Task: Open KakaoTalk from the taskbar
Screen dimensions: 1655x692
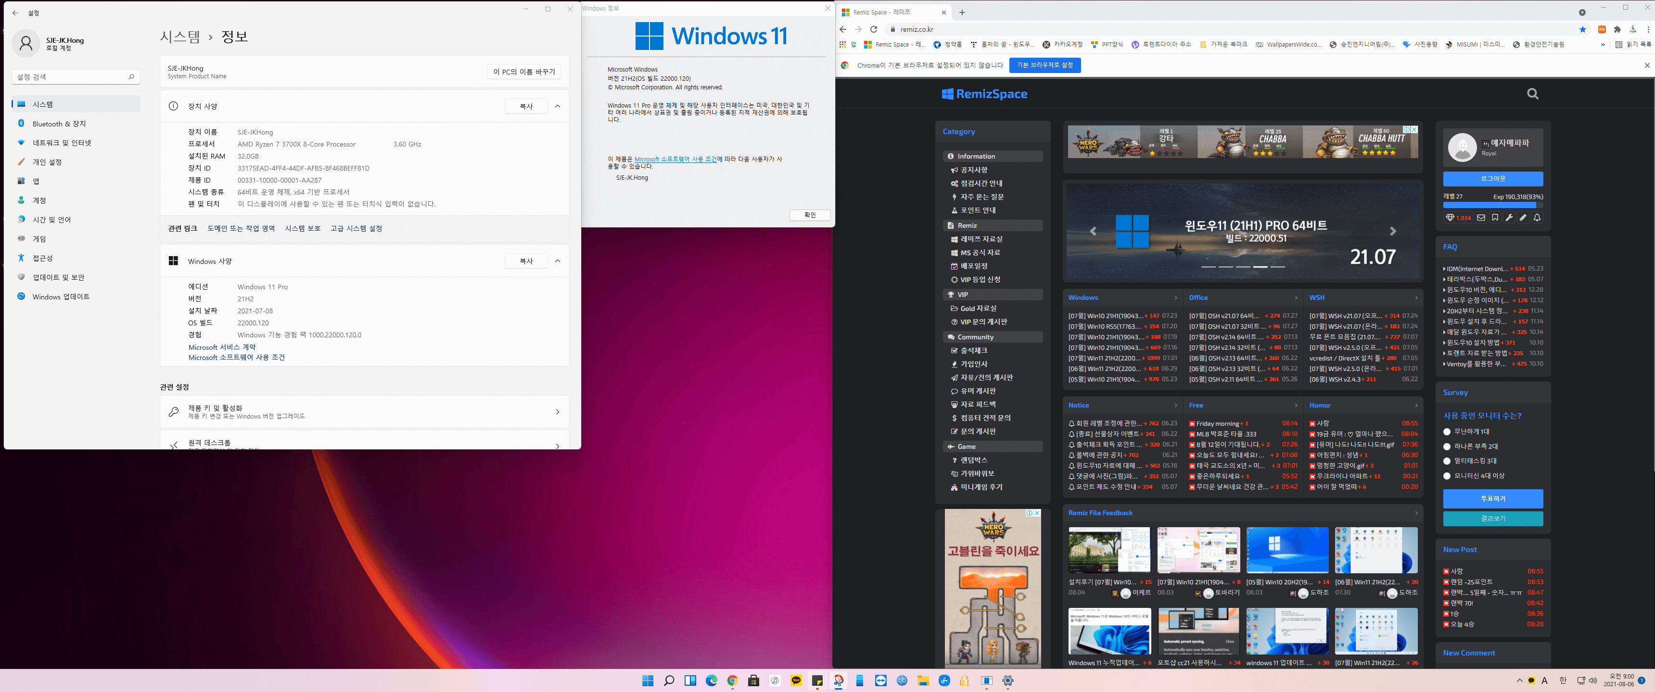Action: point(796,681)
